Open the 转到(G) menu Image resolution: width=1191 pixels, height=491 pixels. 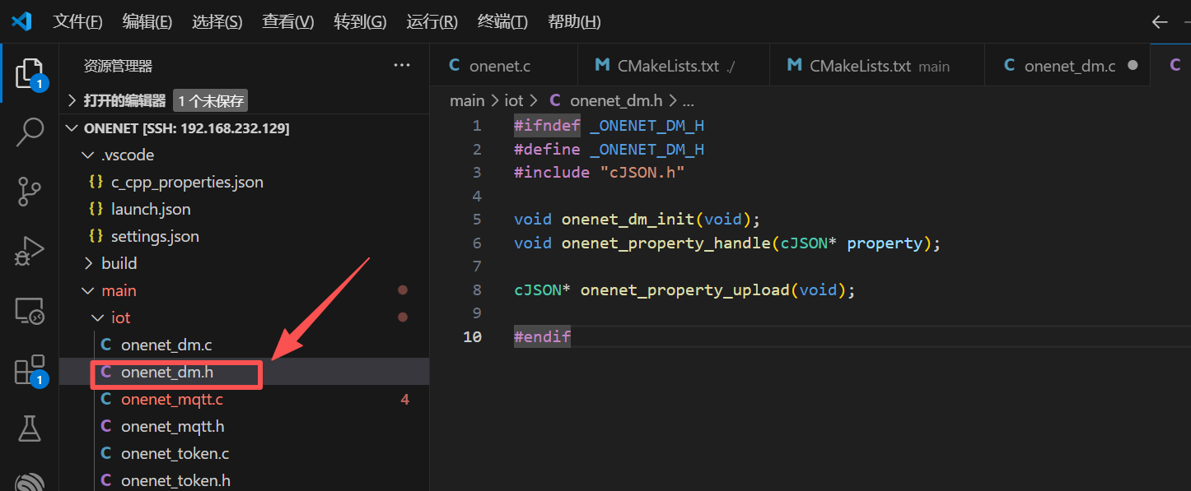(x=360, y=21)
